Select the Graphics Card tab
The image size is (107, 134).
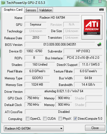(13, 10)
